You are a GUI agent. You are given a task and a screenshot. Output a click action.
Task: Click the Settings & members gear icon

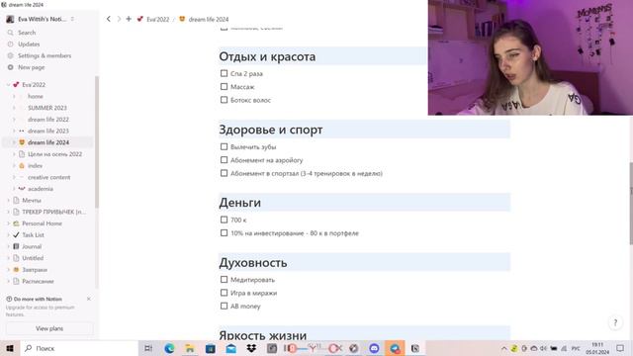[11, 55]
